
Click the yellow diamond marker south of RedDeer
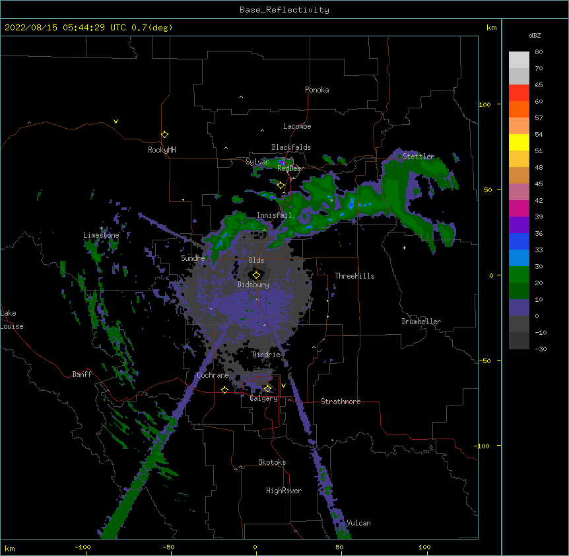(x=281, y=186)
